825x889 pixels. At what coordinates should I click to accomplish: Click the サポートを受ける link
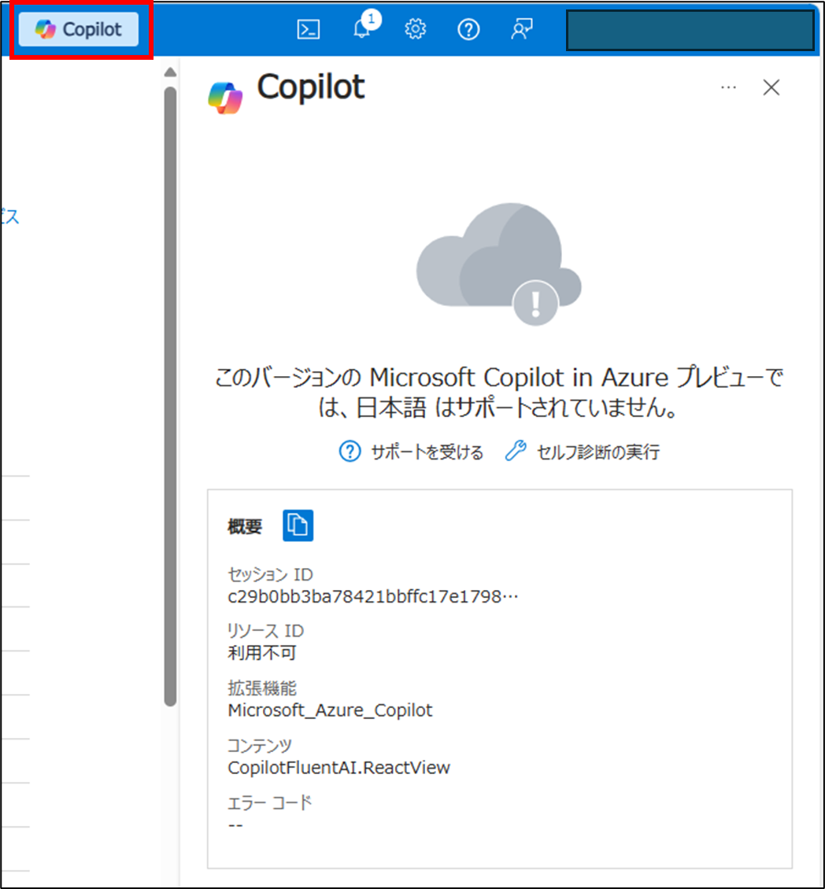pyautogui.click(x=412, y=452)
